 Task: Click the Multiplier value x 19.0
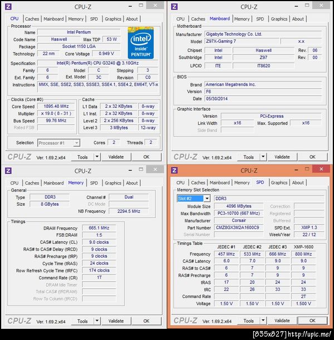pos(56,113)
